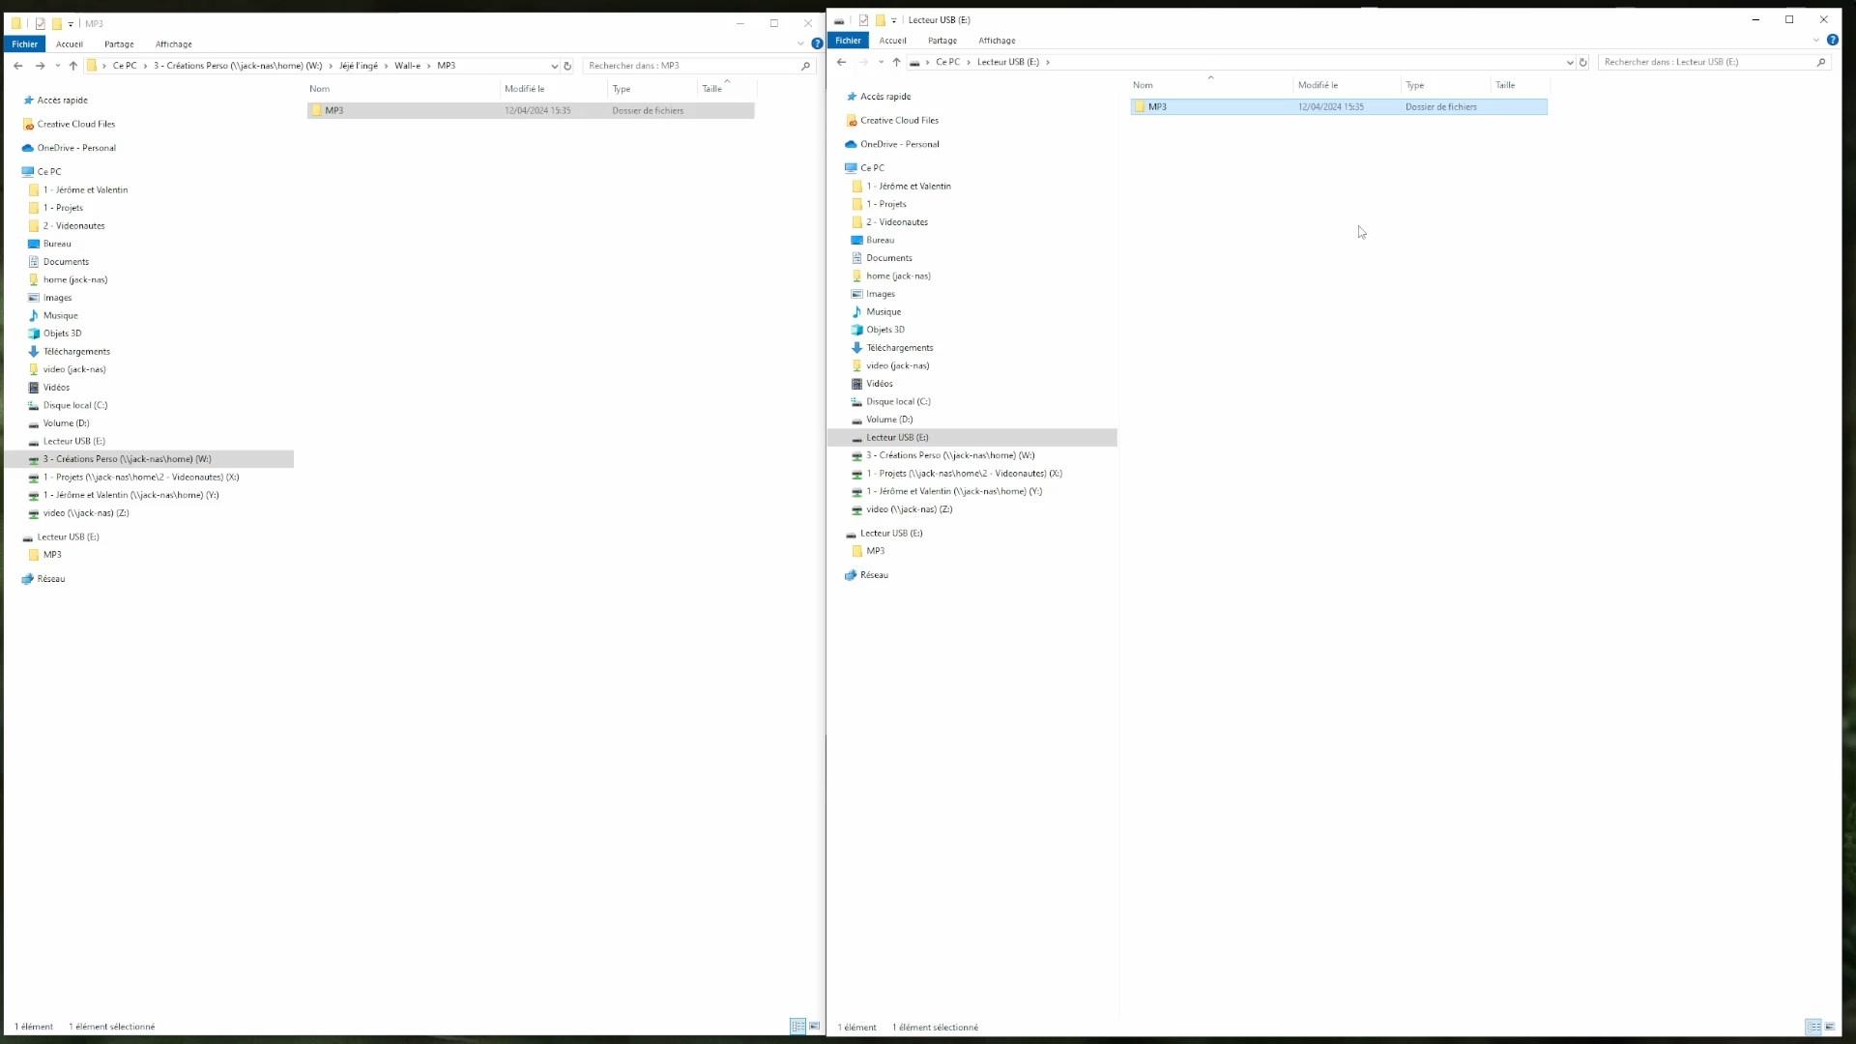This screenshot has height=1044, width=1856.
Task: Click search magnifier in Lecteur USB window
Action: point(1821,62)
